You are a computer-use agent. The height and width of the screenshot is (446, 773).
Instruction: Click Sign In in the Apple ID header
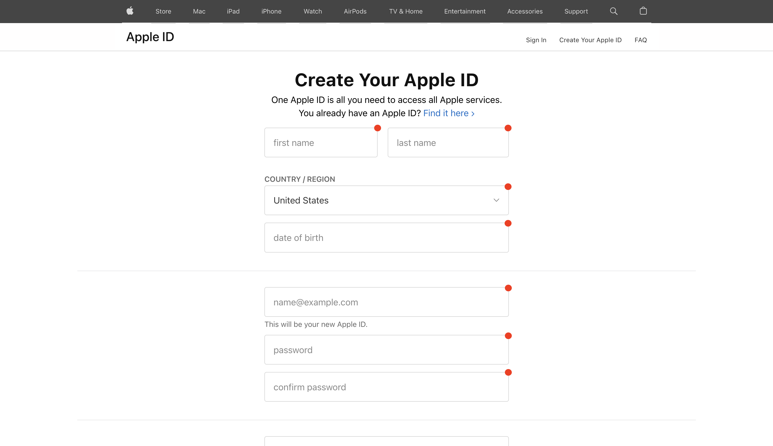point(536,40)
